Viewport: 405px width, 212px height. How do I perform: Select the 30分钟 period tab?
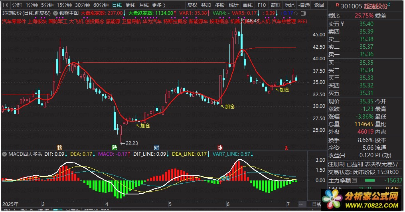pyautogui.click(x=83, y=5)
